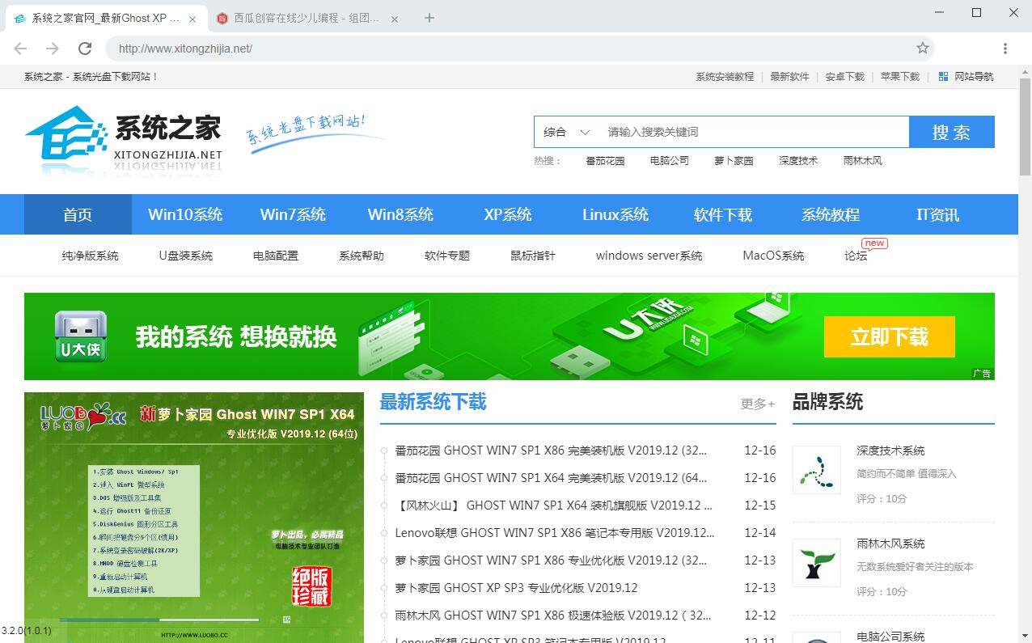Click the browser refresh icon
1032x643 pixels.
(x=85, y=49)
